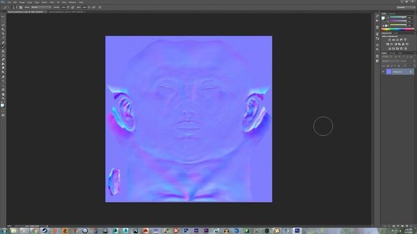Enable airbrush-style build-up
The height and width of the screenshot is (234, 417).
pos(93,7)
